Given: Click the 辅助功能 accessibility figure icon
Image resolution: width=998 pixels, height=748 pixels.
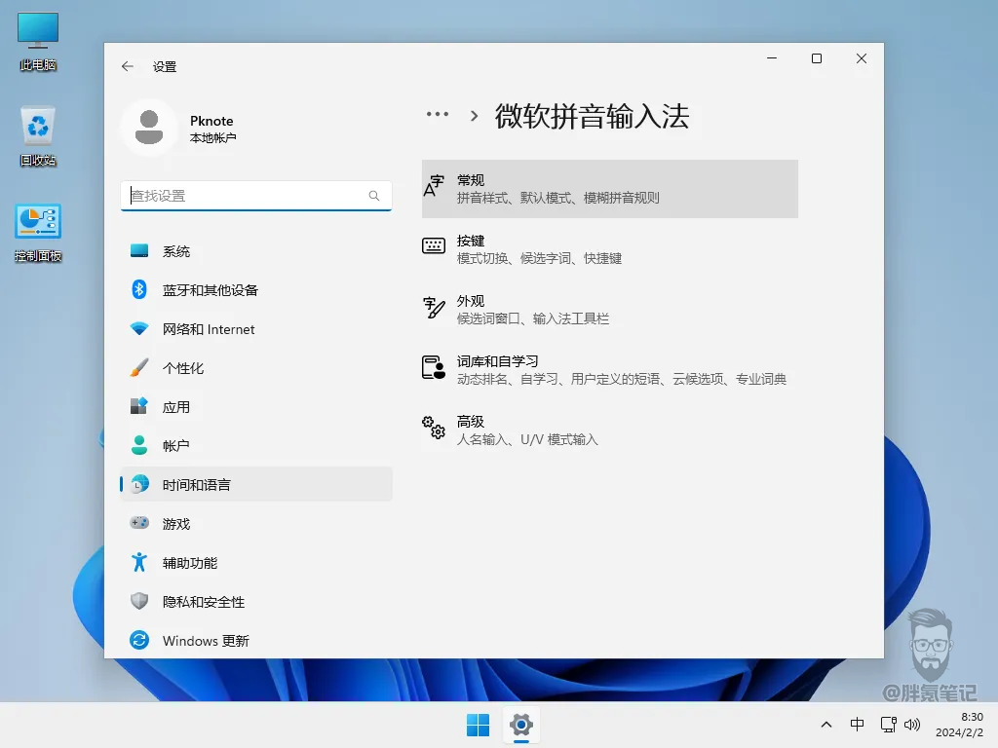Looking at the screenshot, I should point(139,562).
